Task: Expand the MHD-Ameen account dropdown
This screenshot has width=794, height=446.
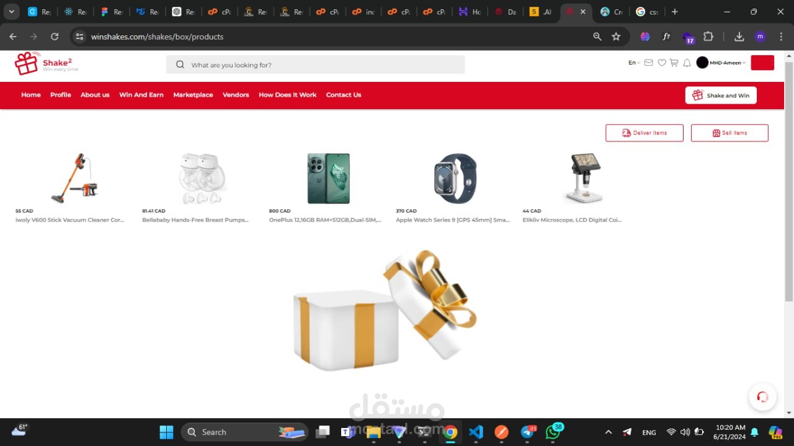Action: [728, 63]
